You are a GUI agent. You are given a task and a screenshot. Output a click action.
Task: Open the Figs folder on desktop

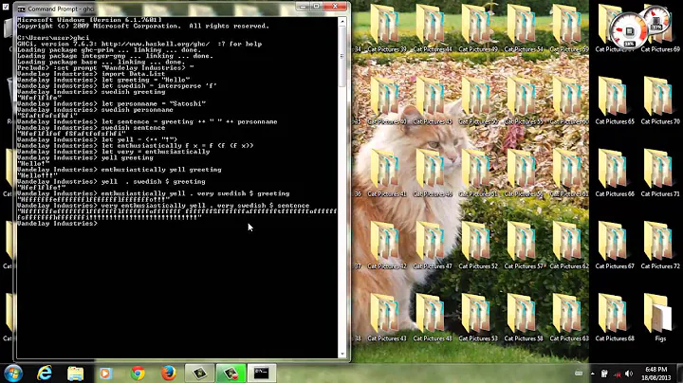(660, 319)
